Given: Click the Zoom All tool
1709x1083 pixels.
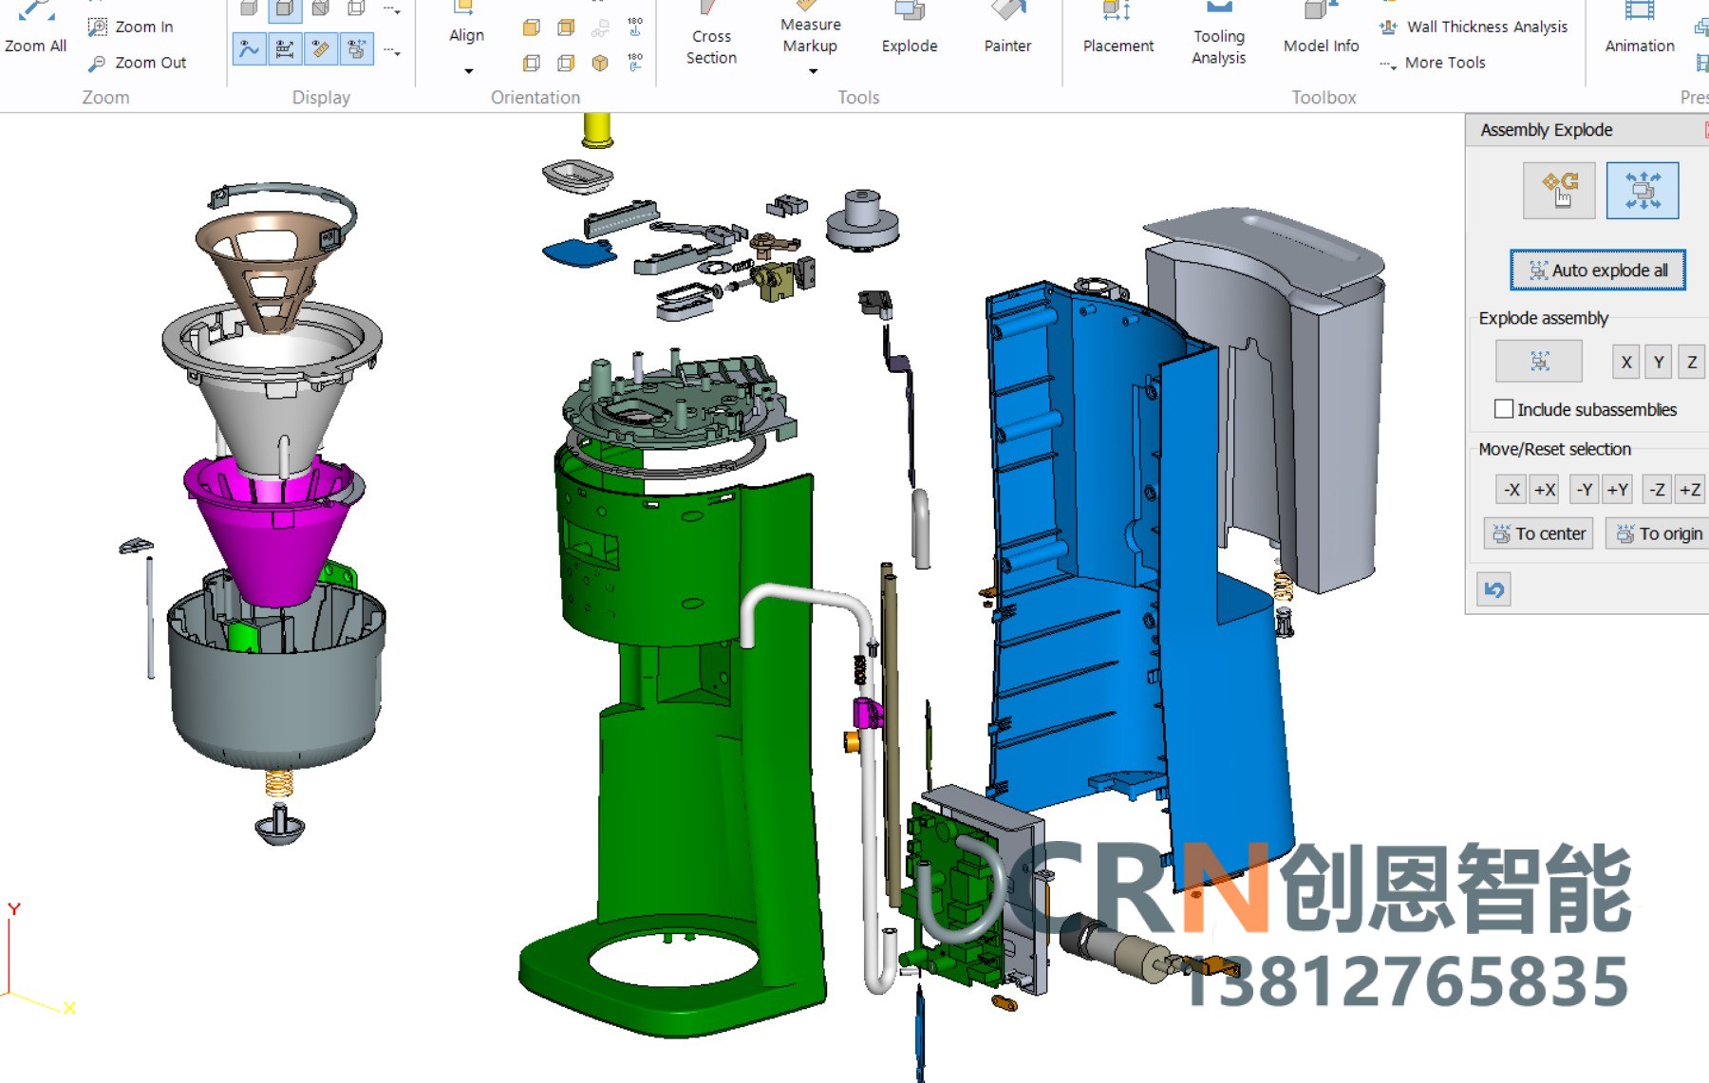Looking at the screenshot, I should pyautogui.click(x=35, y=28).
